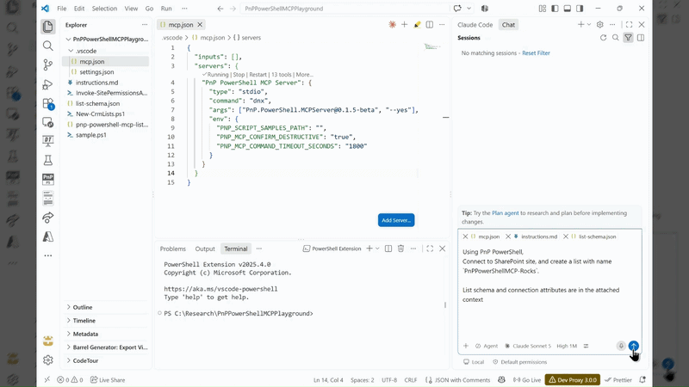Open the Search view in activity bar
This screenshot has height=387, width=689.
[48, 46]
